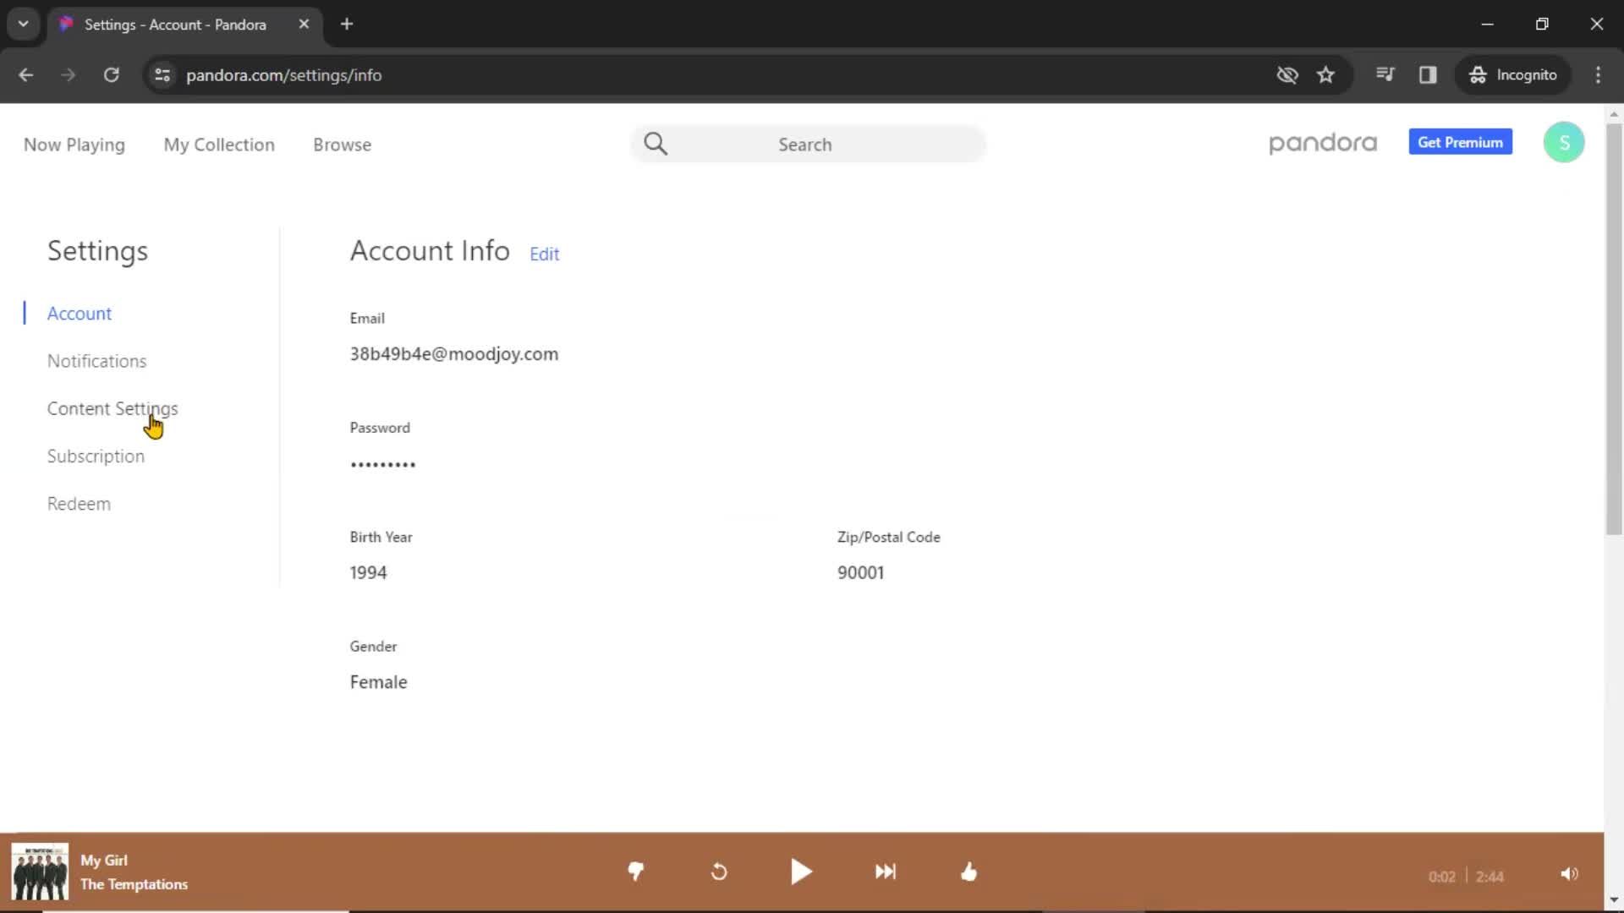The height and width of the screenshot is (913, 1624).
Task: Click scrollbar down arrow
Action: click(x=1614, y=900)
